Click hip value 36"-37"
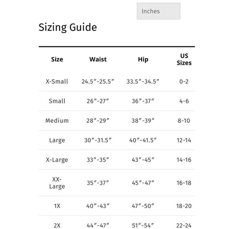The width and height of the screenshot is (229, 229). (x=143, y=101)
